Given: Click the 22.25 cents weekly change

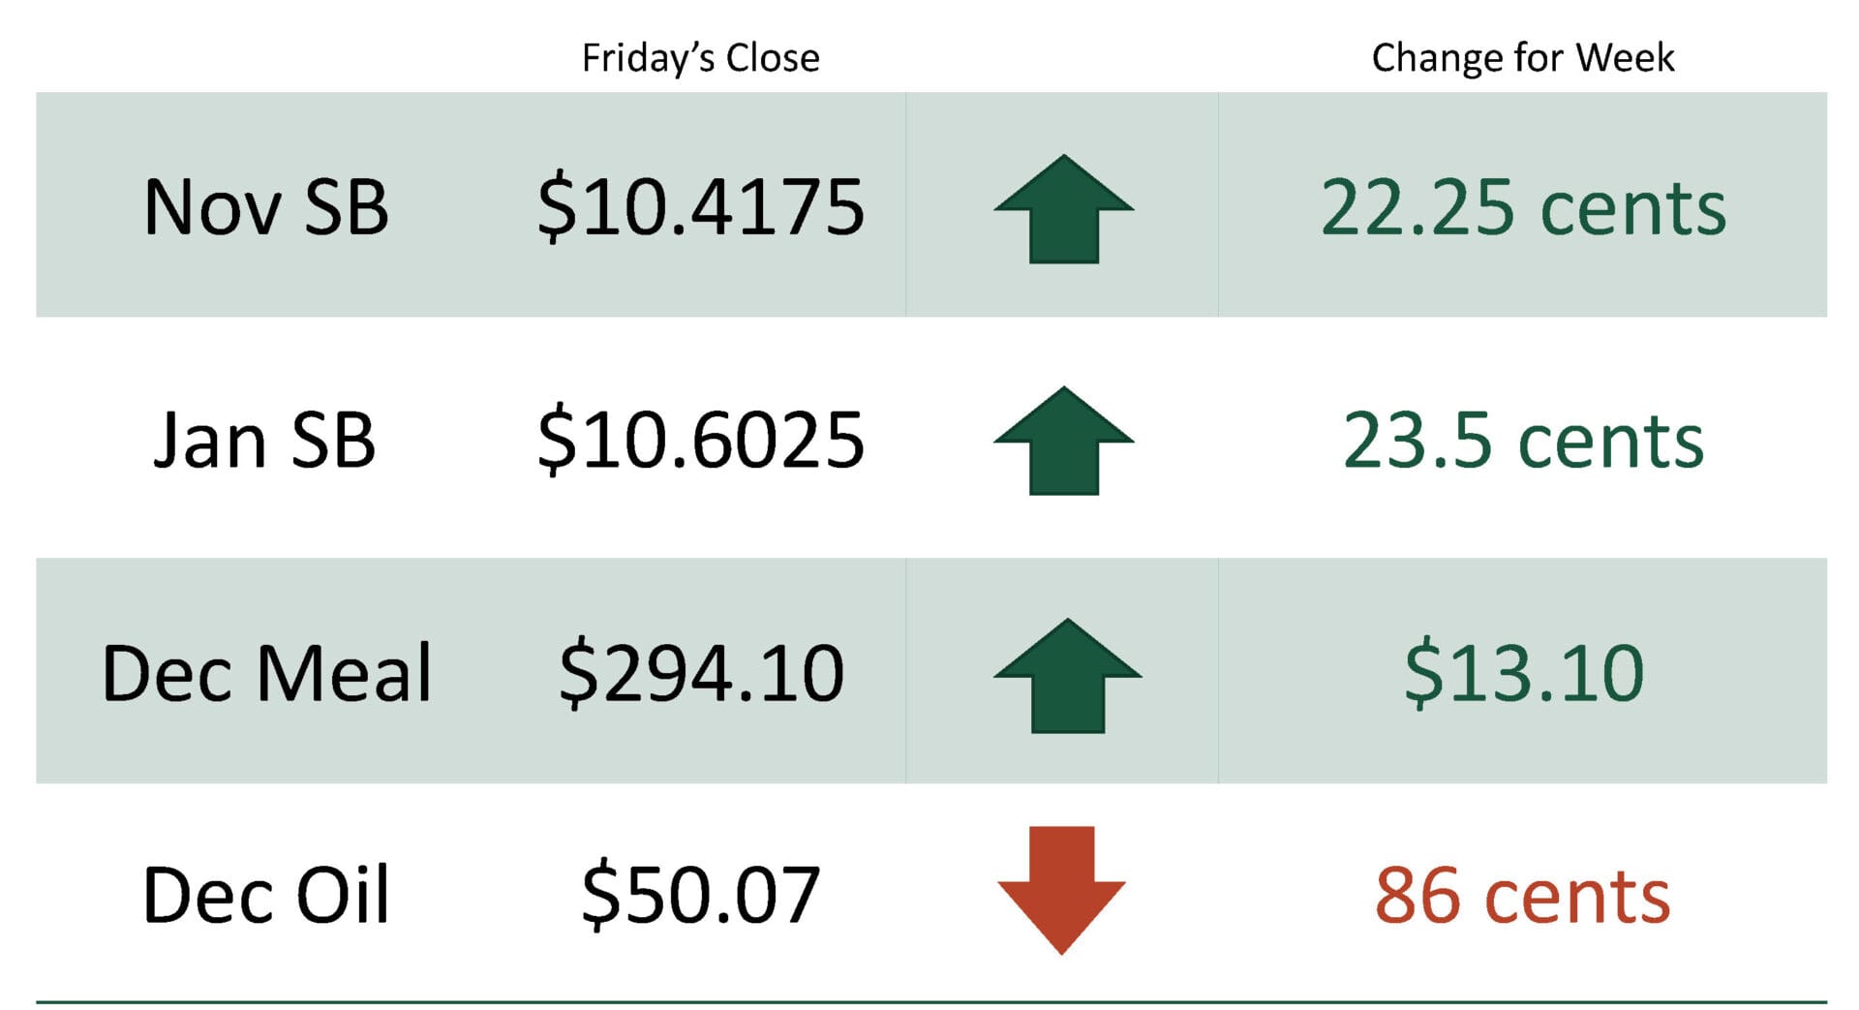Looking at the screenshot, I should 1522,207.
